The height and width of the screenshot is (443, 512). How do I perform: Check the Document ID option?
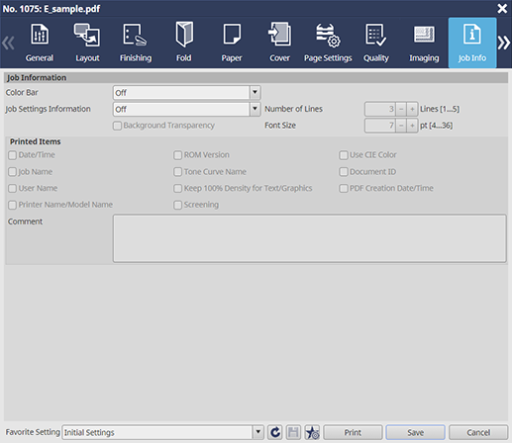(x=344, y=172)
